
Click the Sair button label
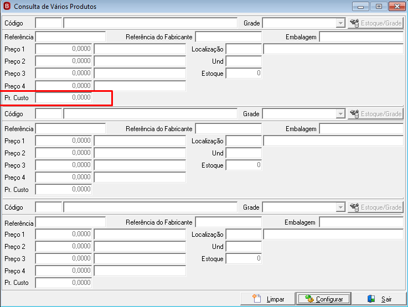click(386, 299)
